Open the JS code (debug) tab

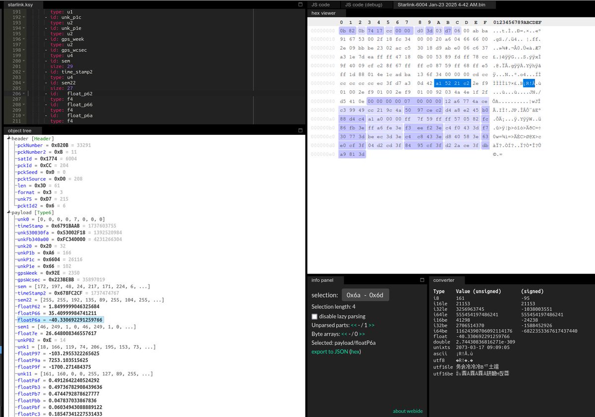[x=364, y=4]
